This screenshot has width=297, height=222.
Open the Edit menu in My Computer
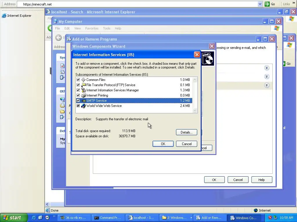pyautogui.click(x=67, y=28)
